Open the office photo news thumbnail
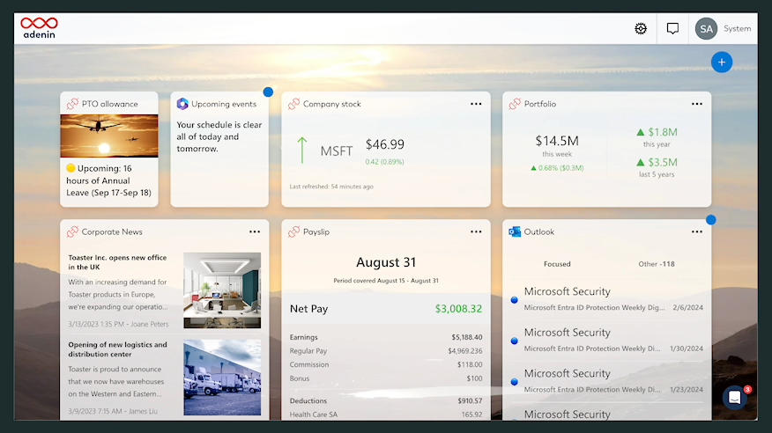The width and height of the screenshot is (772, 433). (x=222, y=290)
